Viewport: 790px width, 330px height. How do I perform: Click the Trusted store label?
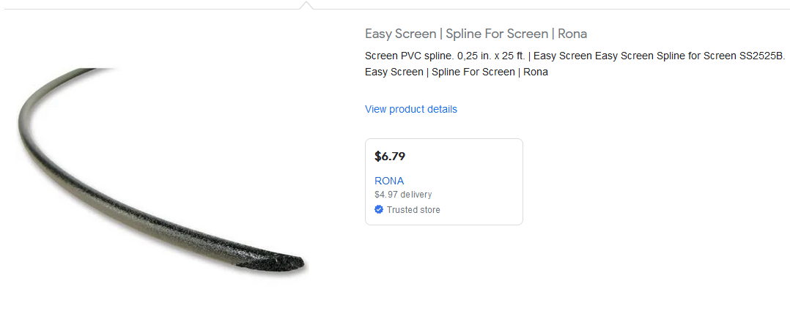click(413, 210)
